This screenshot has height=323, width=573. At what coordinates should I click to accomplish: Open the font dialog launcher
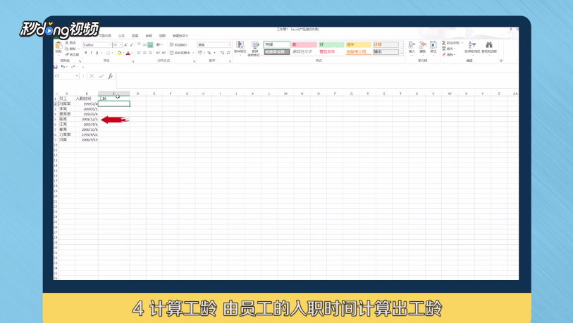pyautogui.click(x=133, y=61)
